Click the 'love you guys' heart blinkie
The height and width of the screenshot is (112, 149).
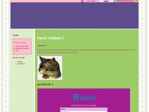pos(125,1)
